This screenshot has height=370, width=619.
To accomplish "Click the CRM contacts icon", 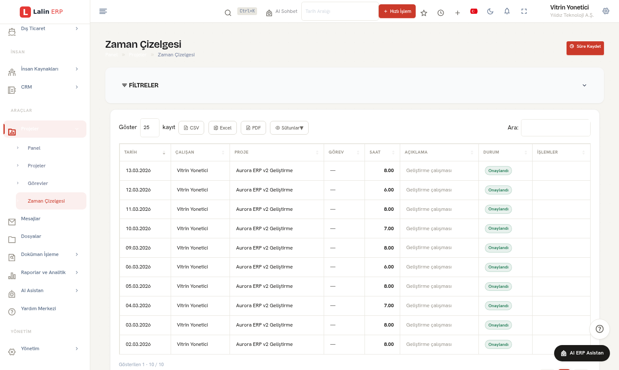I will (12, 90).
